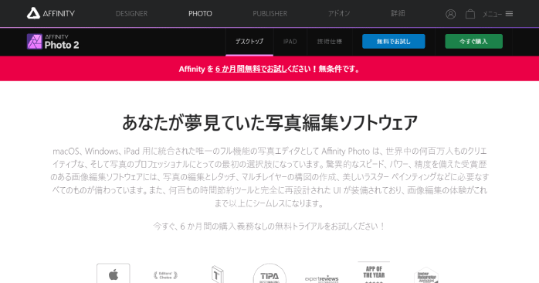Click the T logo award badge

pos(217,274)
